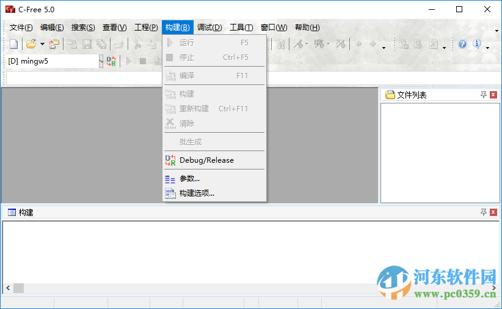Select 运行 F5 in the build menu
The image size is (502, 309).
click(214, 43)
